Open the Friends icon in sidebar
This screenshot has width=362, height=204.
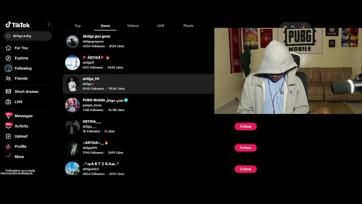tap(8, 78)
